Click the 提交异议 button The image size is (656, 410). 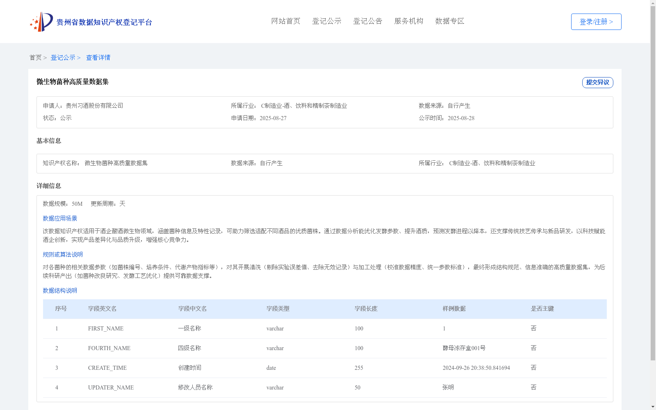597,82
